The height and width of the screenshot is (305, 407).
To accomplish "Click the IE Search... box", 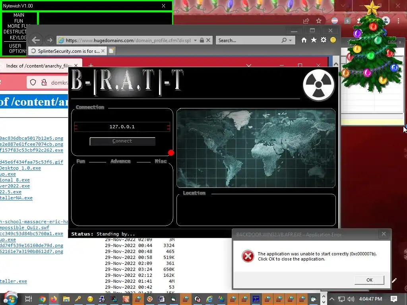I will pyautogui.click(x=249, y=41).
